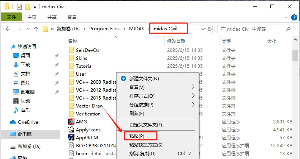Go up one folder level arrow

click(x=36, y=29)
